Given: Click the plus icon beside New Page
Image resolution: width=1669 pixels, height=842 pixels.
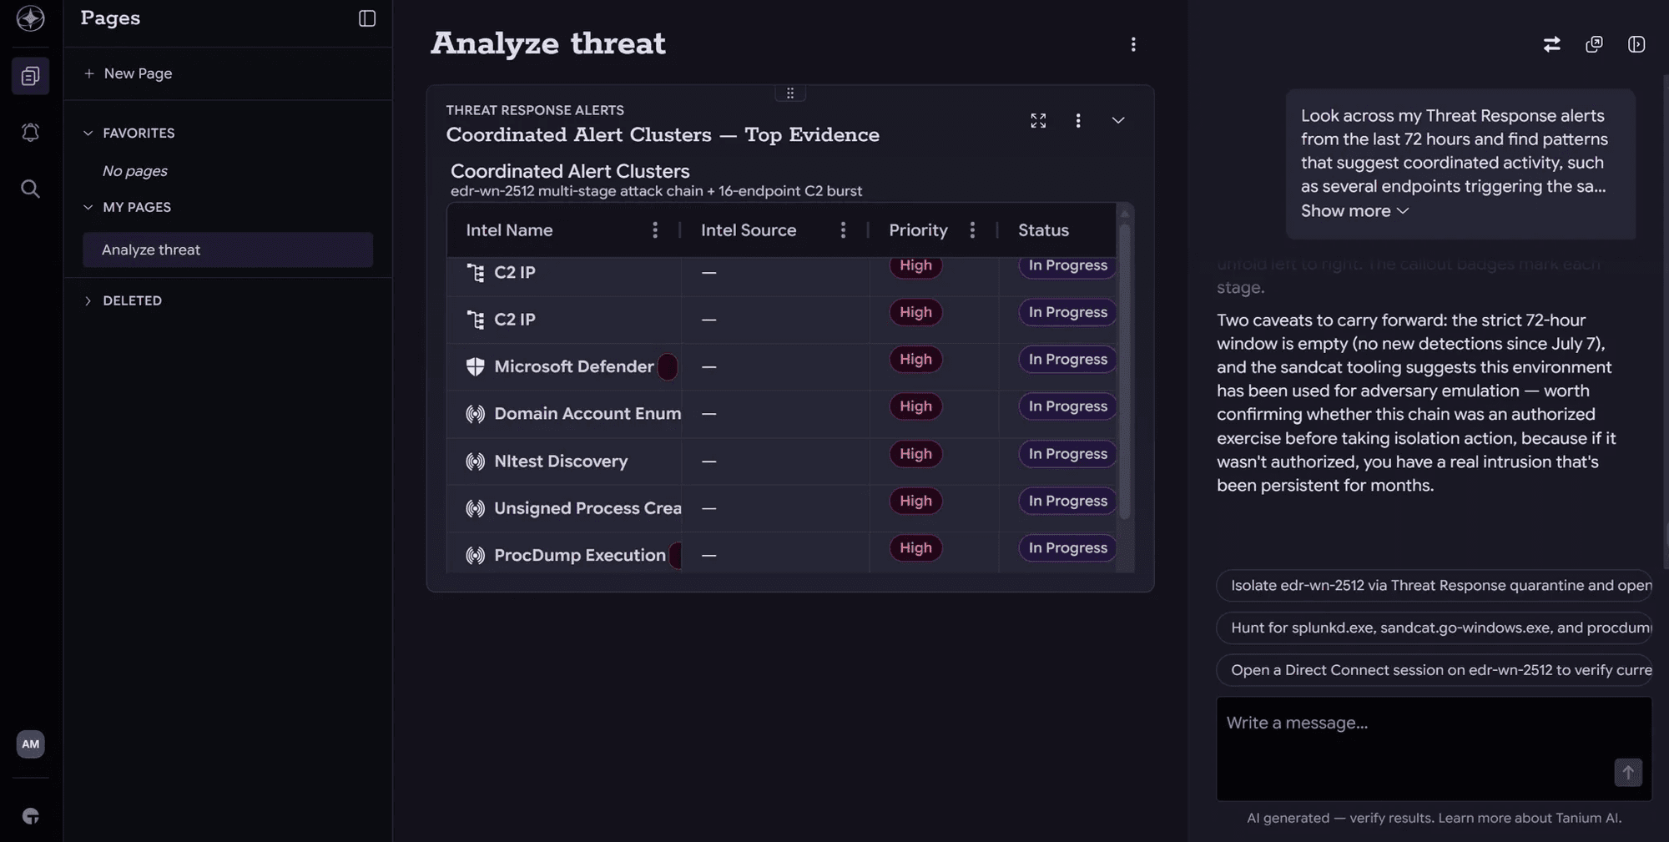Looking at the screenshot, I should (89, 73).
